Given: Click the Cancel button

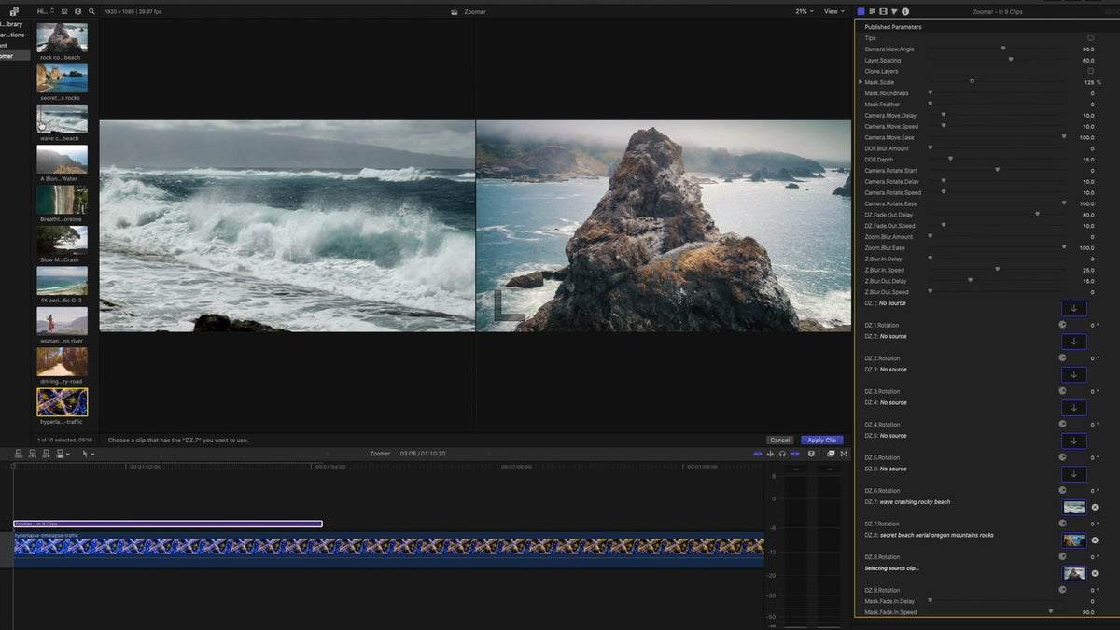Looking at the screenshot, I should tap(780, 440).
